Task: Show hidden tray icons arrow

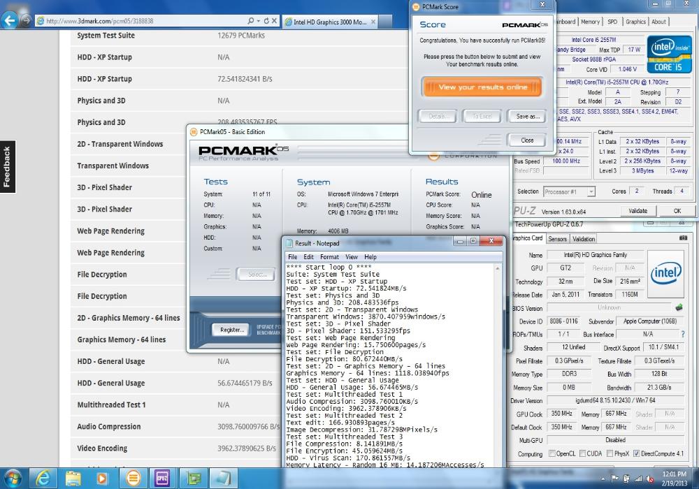Action: coord(603,479)
